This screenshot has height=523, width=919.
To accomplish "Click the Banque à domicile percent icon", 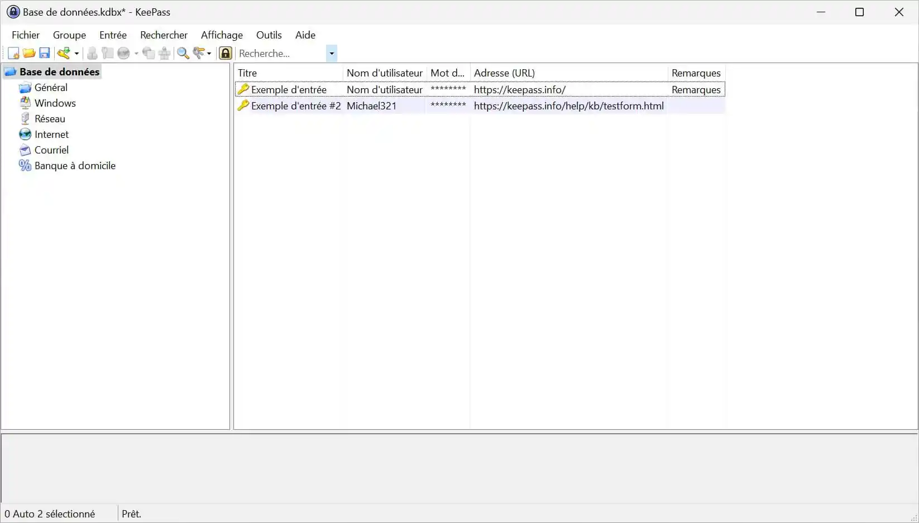I will click(x=25, y=166).
